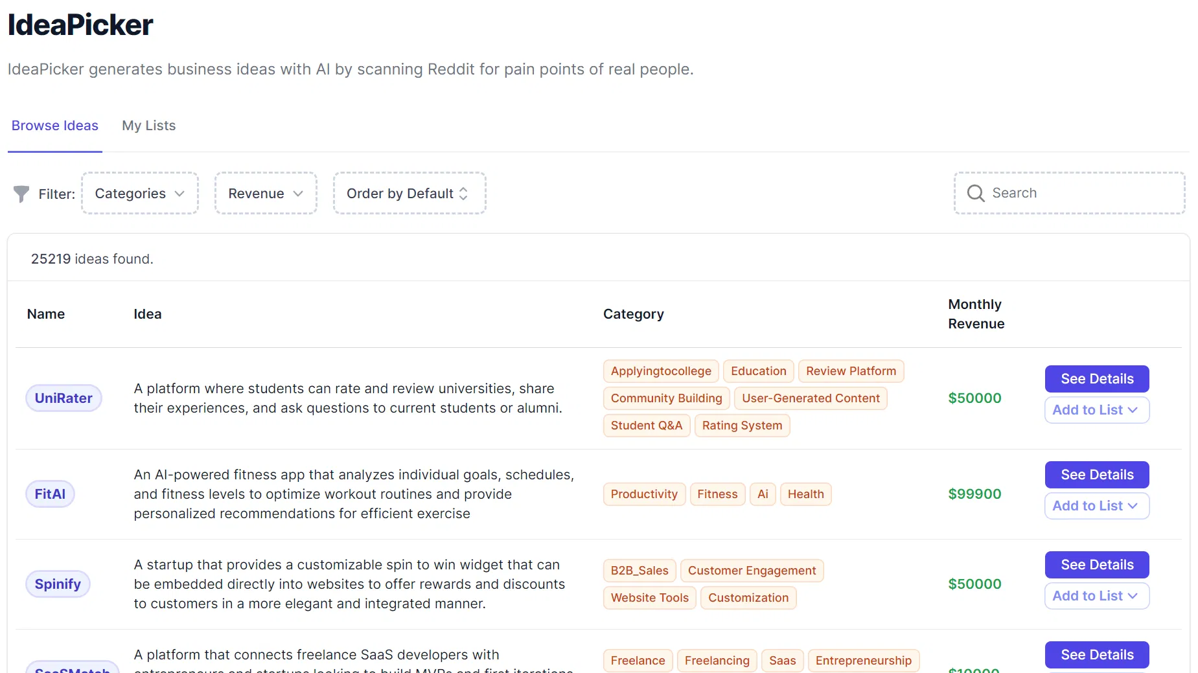This screenshot has height=673, width=1198.
Task: Click the Freelance tag in the bottom row
Action: 637,660
